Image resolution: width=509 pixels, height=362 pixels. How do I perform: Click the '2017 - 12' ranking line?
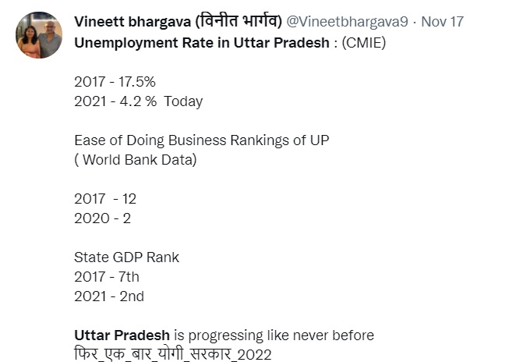coord(105,199)
